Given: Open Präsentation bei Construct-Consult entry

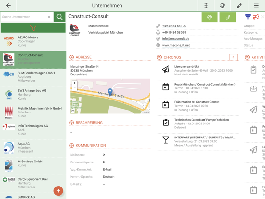Looking at the screenshot, I should point(197,106).
